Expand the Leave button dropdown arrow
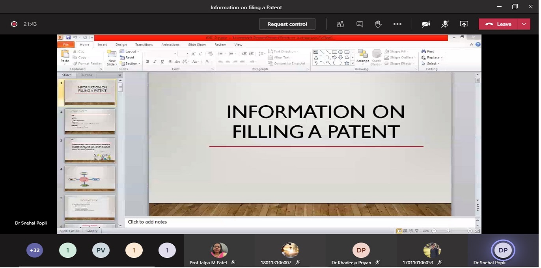The width and height of the screenshot is (541, 268). [x=524, y=24]
